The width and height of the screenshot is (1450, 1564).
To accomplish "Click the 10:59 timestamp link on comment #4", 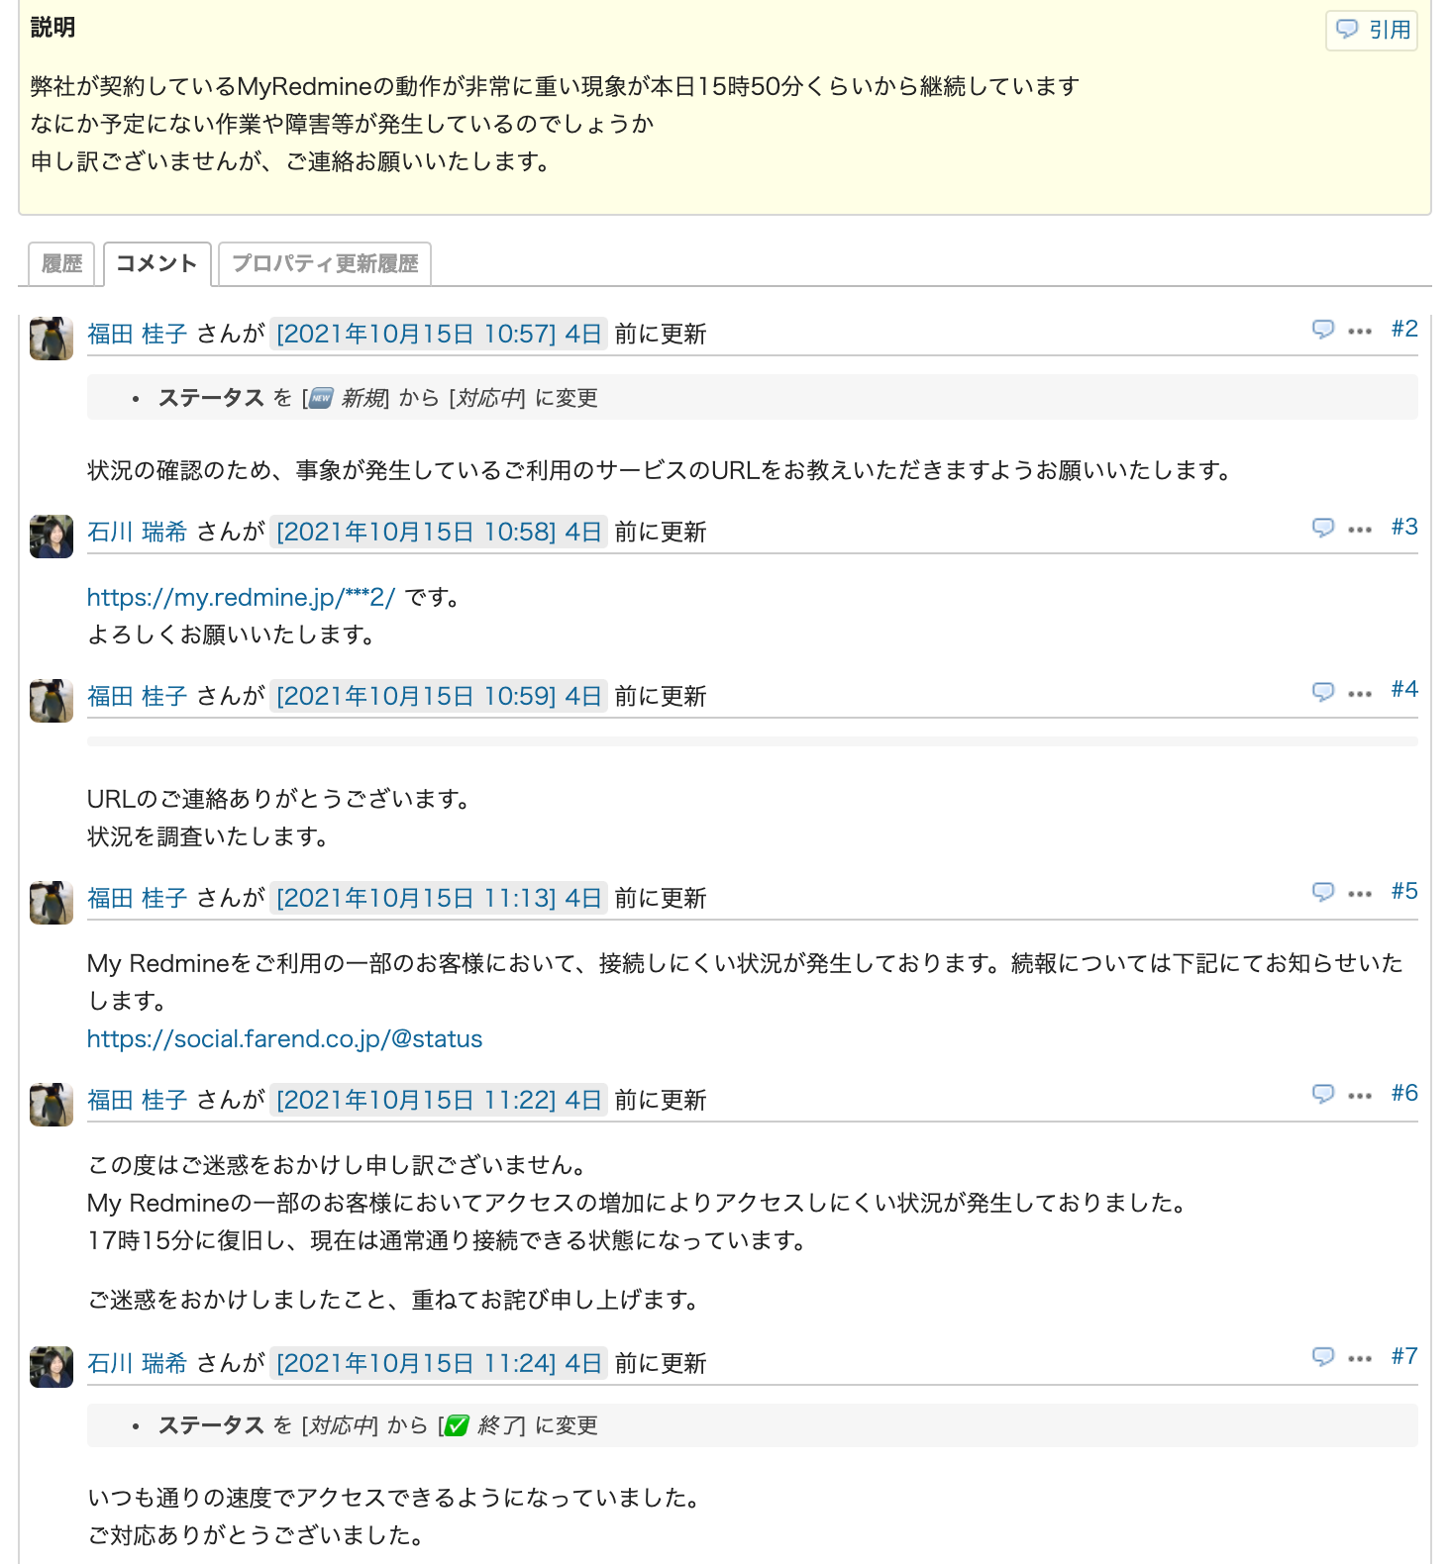I will click(x=439, y=697).
